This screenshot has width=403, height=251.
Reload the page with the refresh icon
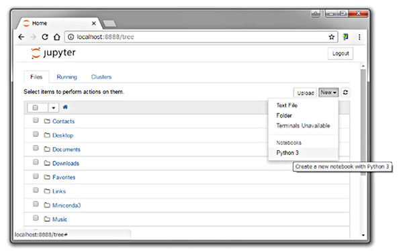click(x=45, y=37)
